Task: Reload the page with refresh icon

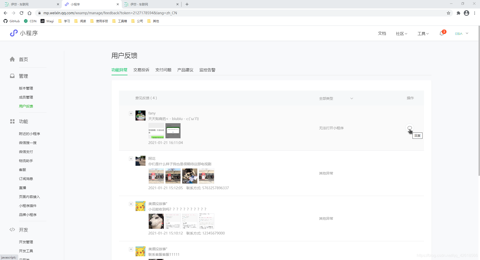Action: [x=21, y=13]
